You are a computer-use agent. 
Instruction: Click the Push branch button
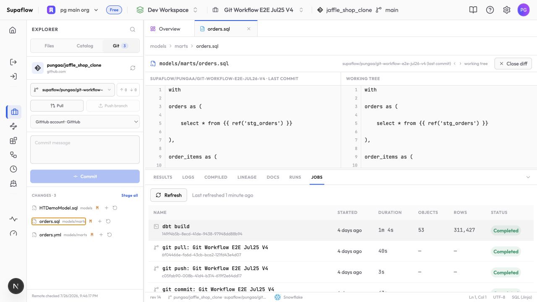coord(113,106)
